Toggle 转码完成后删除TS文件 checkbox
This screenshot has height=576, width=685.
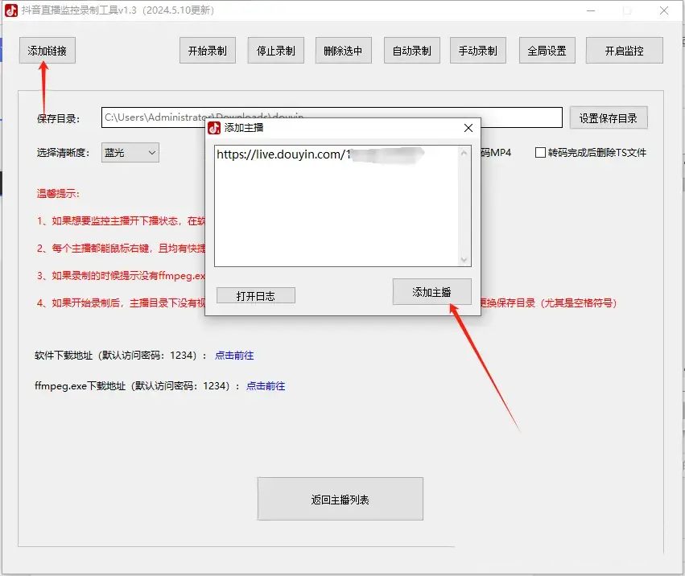540,152
